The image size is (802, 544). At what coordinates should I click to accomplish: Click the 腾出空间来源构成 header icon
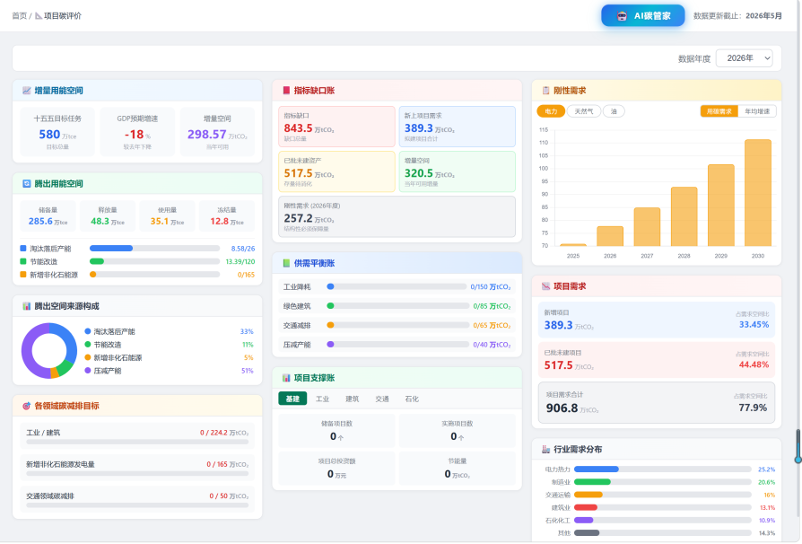coord(27,306)
